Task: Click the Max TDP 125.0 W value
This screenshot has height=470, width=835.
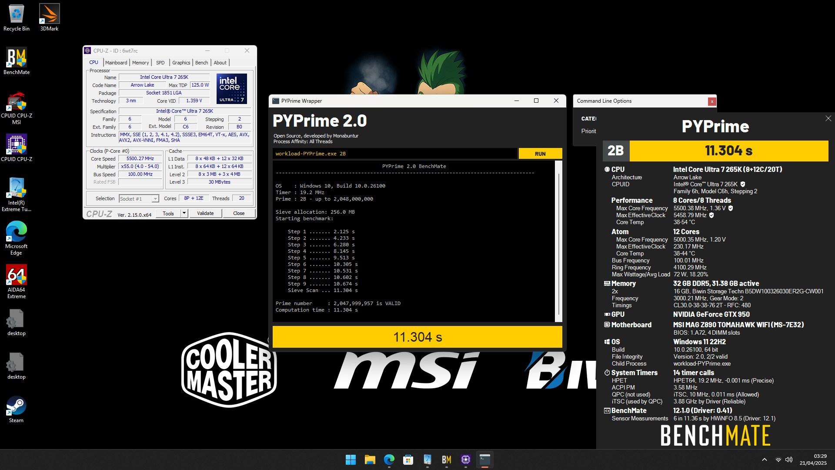Action: pyautogui.click(x=200, y=85)
